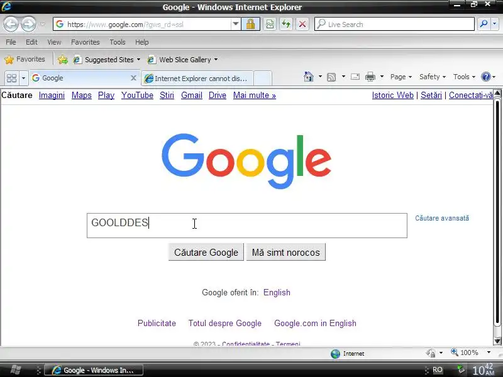Print page with the printer icon
The image size is (503, 377).
click(x=370, y=77)
